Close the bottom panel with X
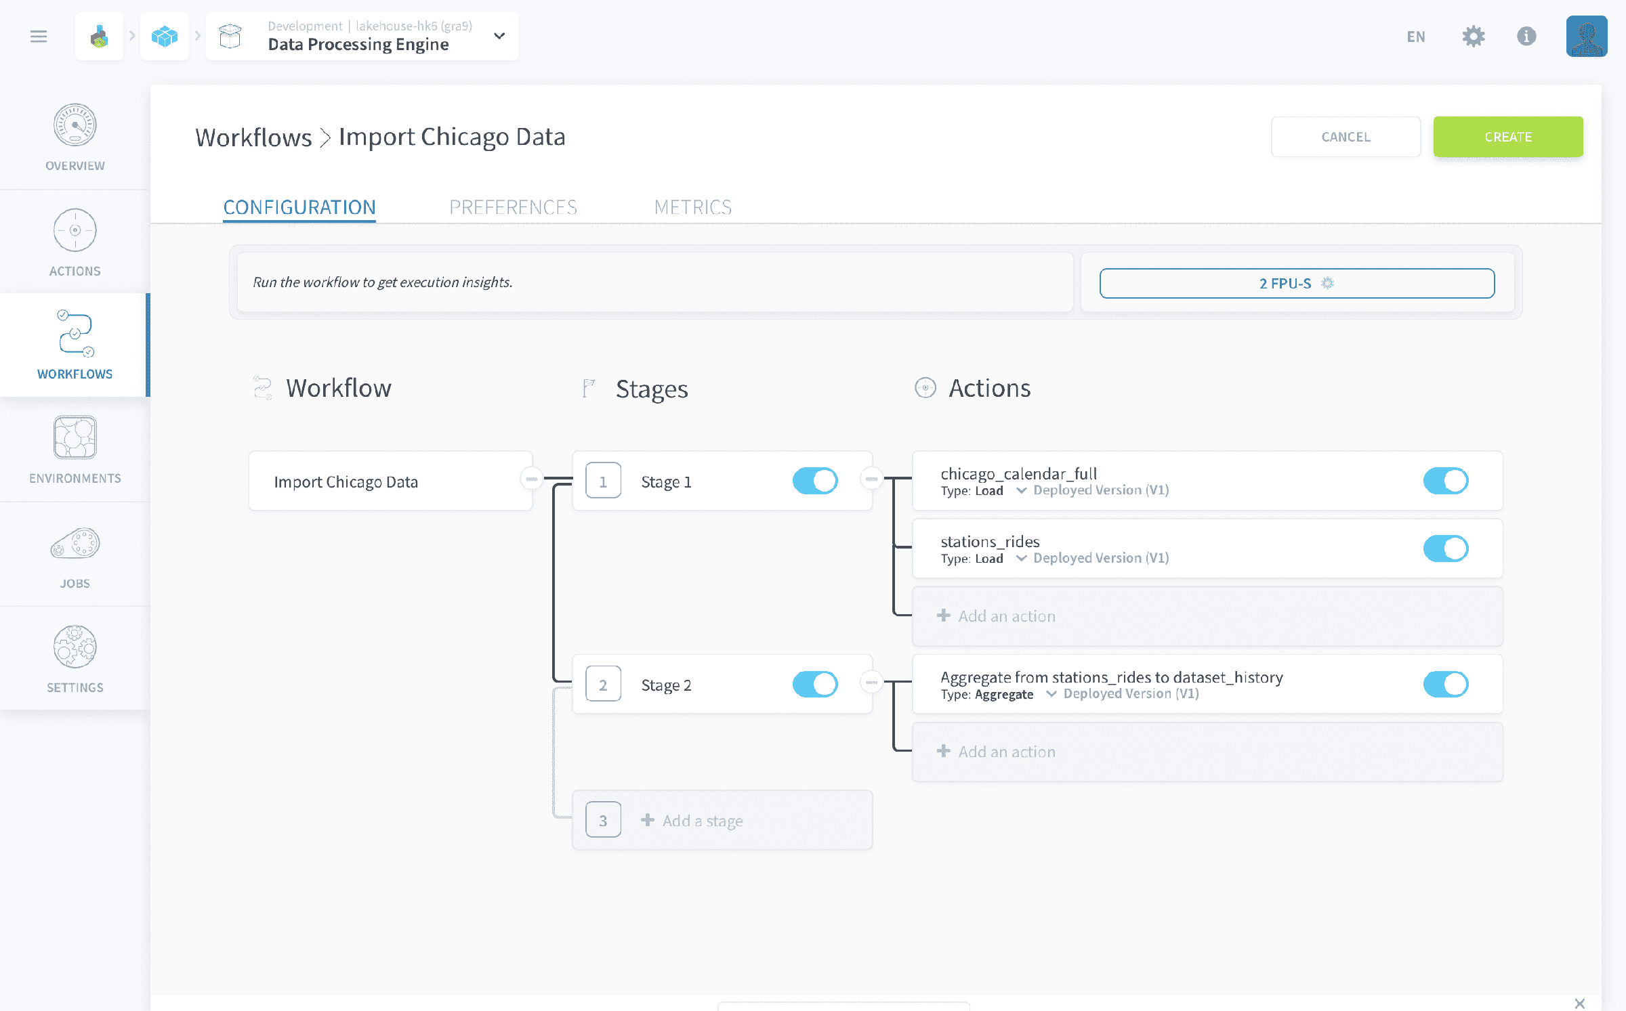Viewport: 1626px width, 1011px height. pos(1580,1003)
